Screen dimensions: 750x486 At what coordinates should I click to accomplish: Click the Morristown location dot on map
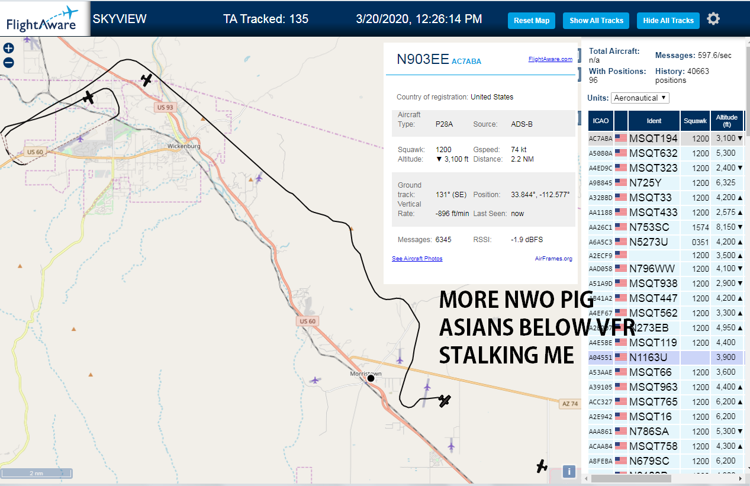371,378
